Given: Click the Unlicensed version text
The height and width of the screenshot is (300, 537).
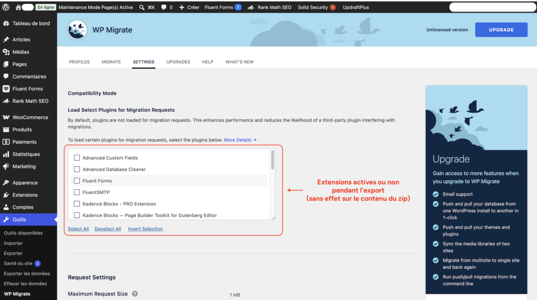Looking at the screenshot, I should [447, 30].
